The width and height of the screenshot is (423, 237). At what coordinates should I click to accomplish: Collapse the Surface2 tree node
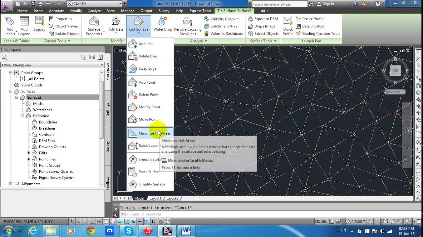click(x=17, y=97)
